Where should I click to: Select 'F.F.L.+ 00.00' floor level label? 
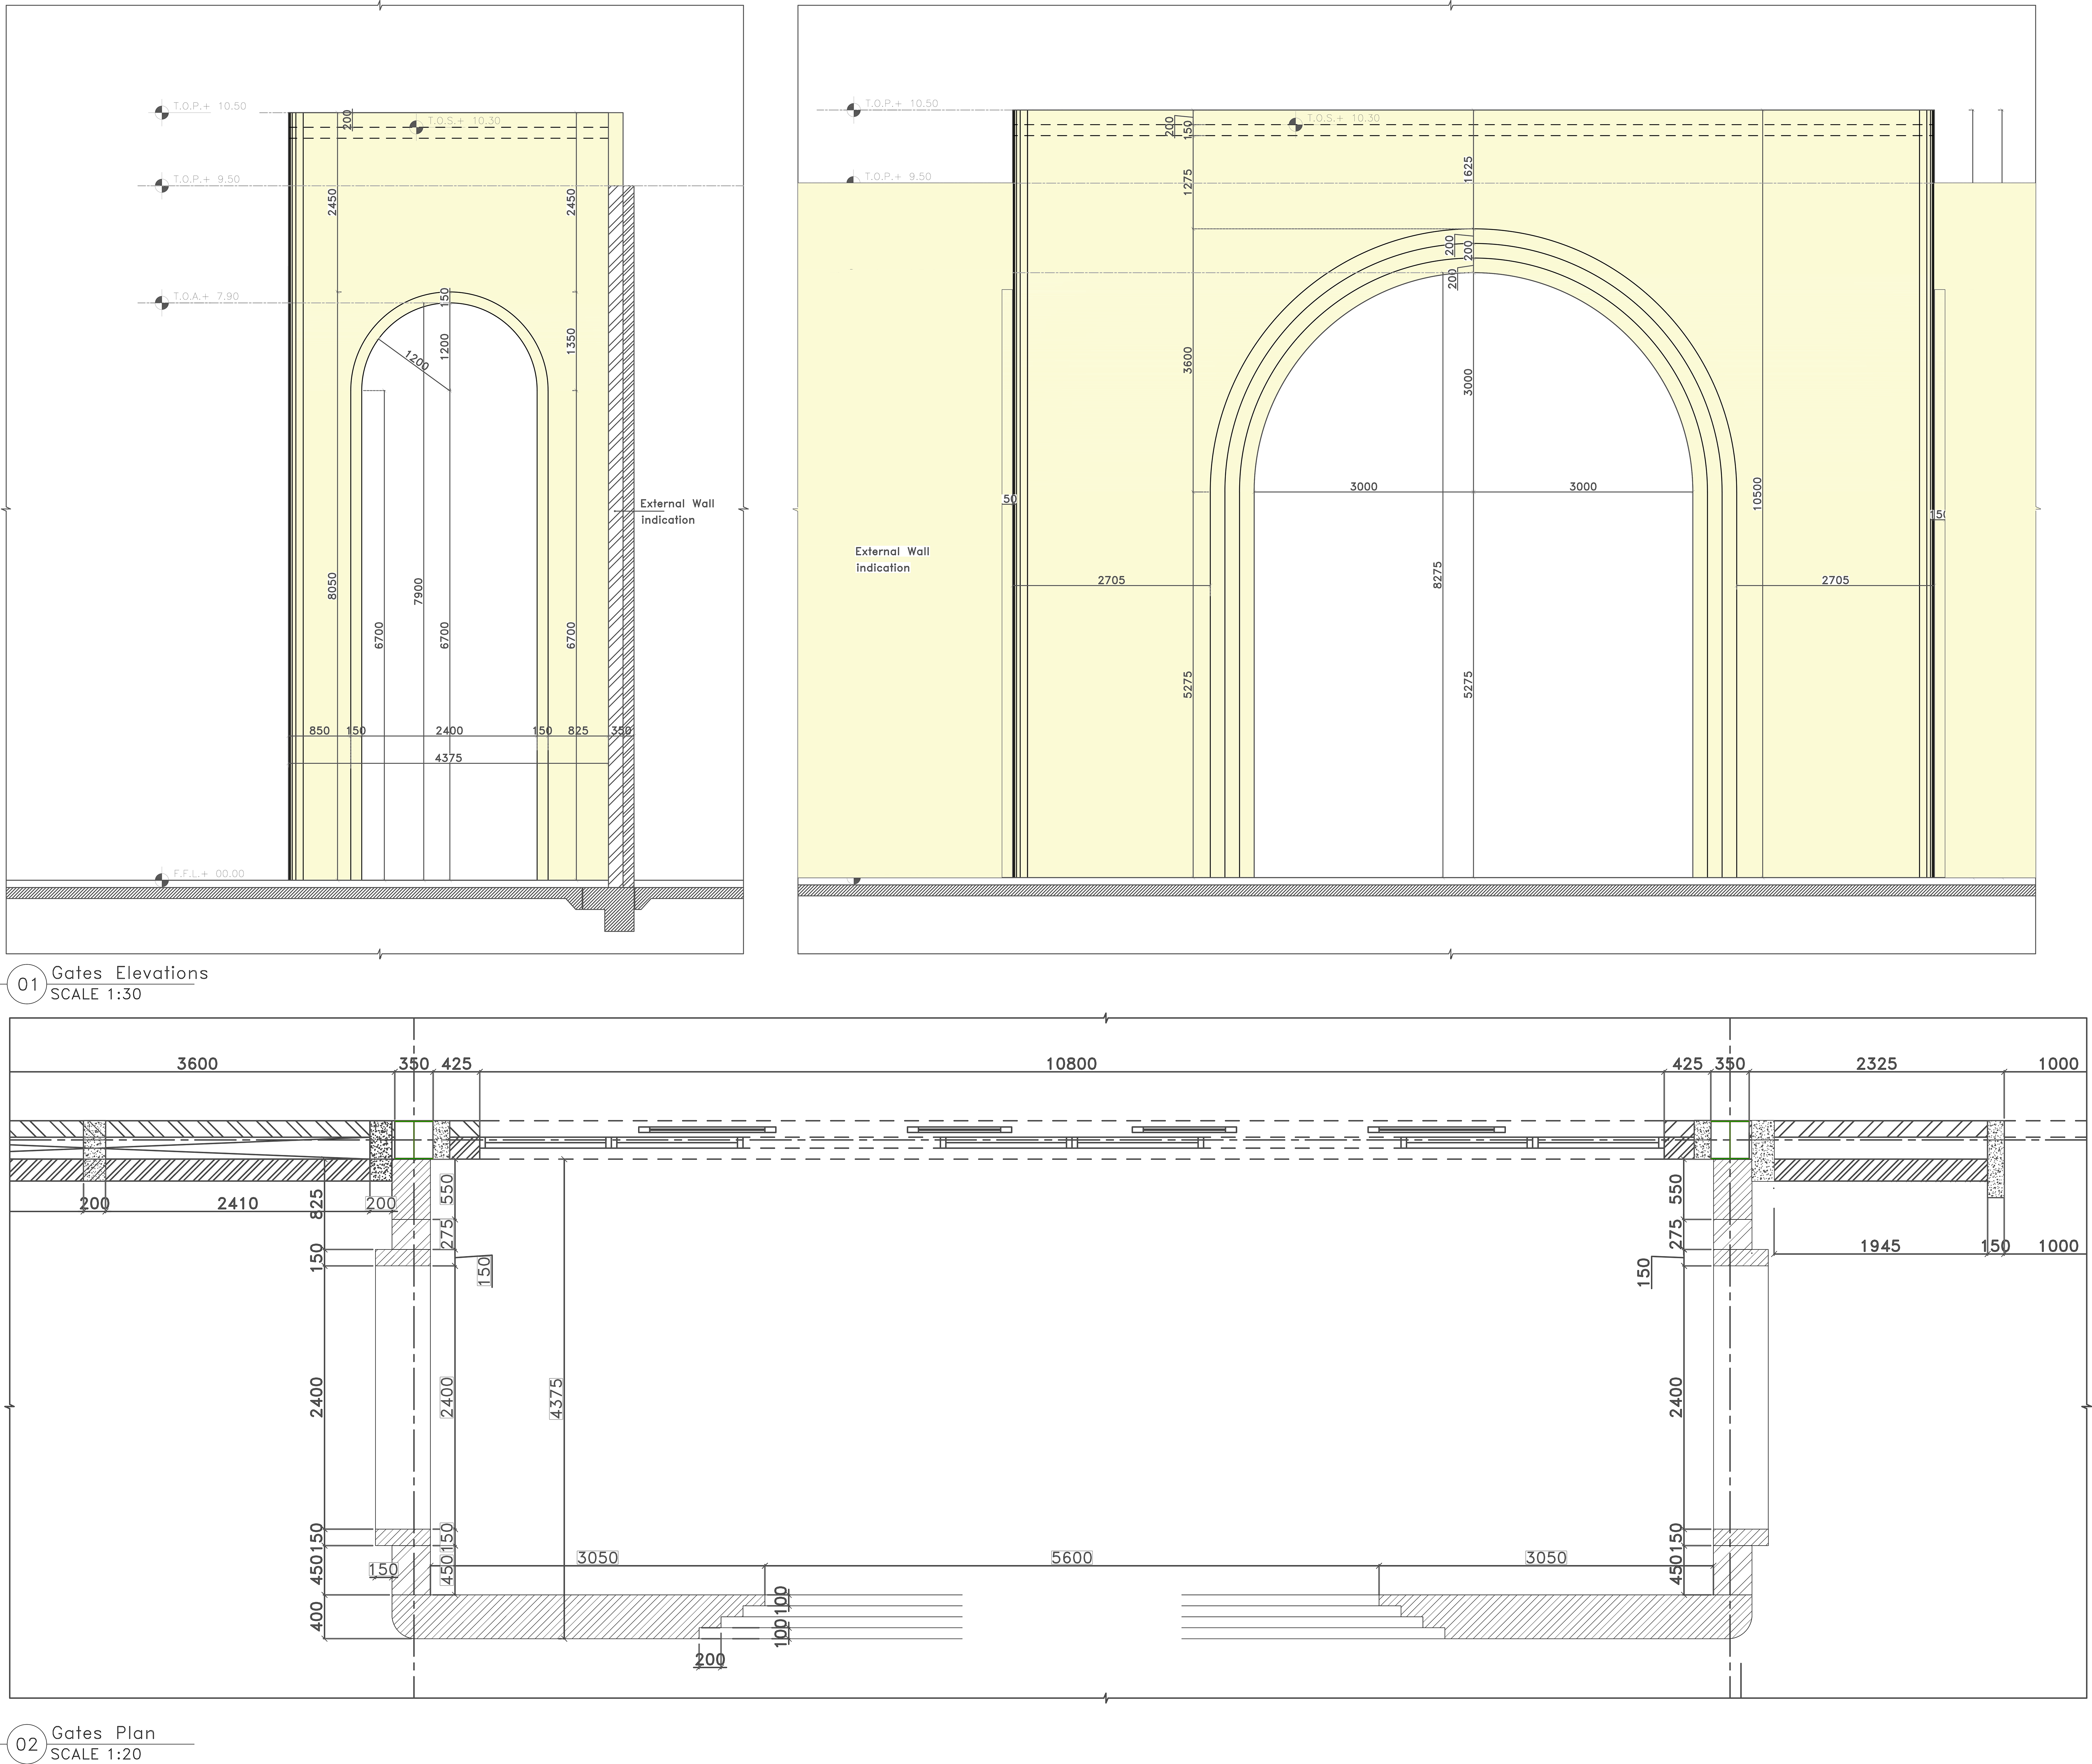(x=209, y=874)
